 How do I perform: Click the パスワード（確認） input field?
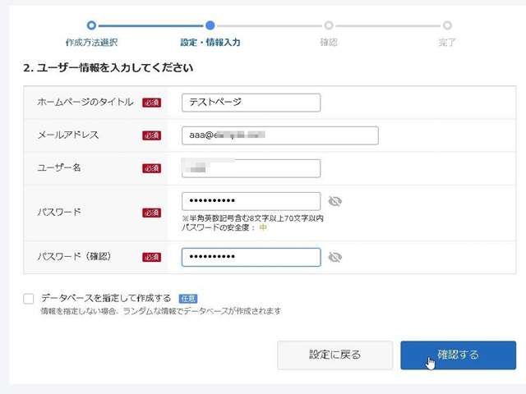(251, 257)
